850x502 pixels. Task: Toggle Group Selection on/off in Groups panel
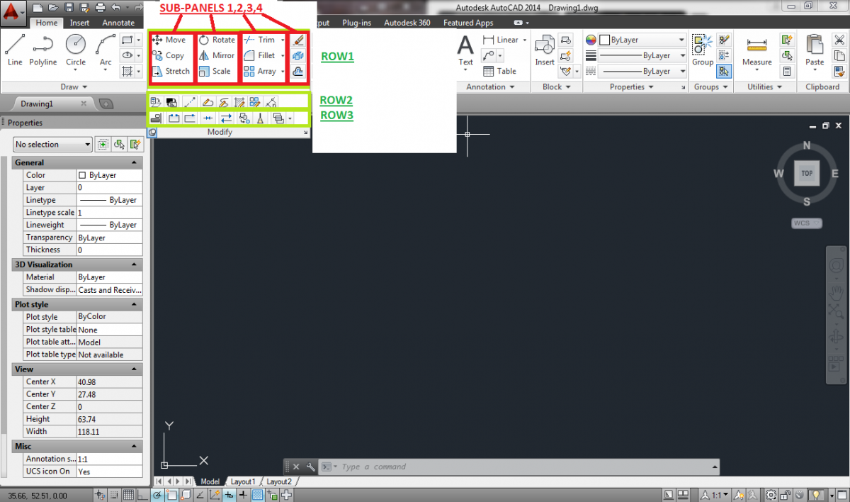pyautogui.click(x=724, y=71)
